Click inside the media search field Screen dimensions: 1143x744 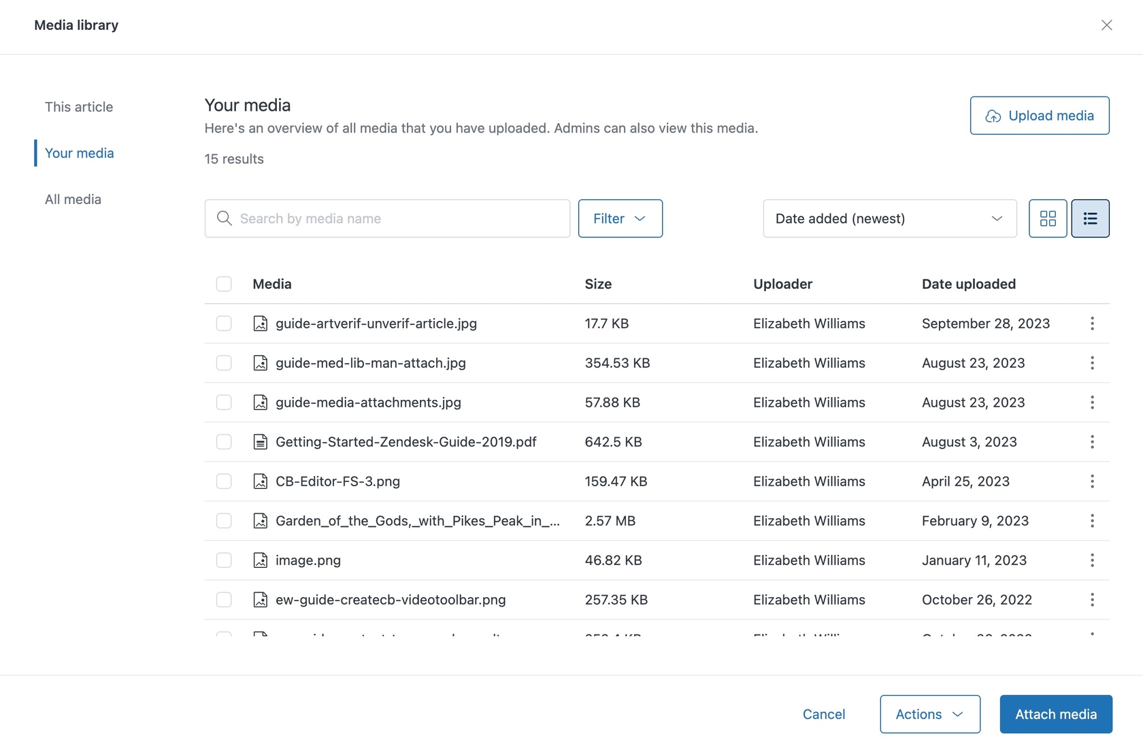click(388, 218)
